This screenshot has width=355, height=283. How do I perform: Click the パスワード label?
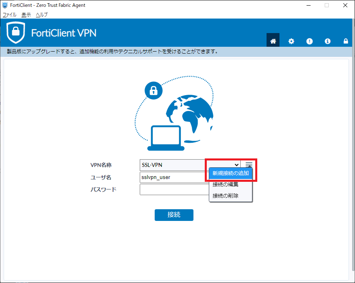pos(103,189)
